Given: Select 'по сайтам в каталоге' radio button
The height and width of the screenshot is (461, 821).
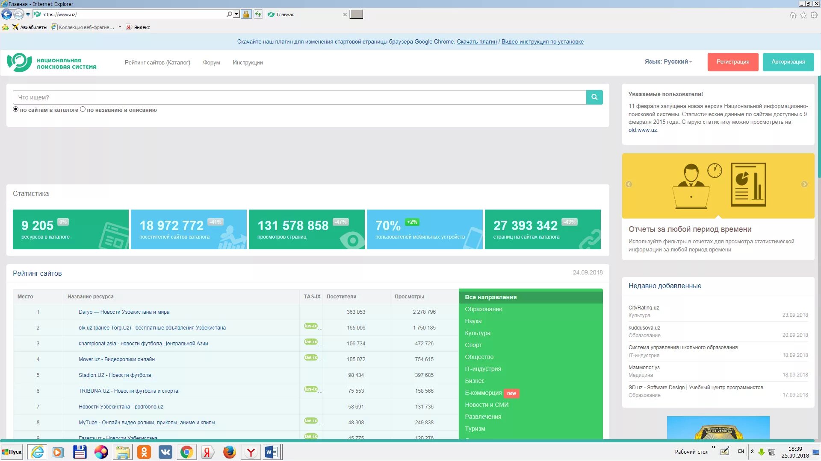Looking at the screenshot, I should 16,109.
